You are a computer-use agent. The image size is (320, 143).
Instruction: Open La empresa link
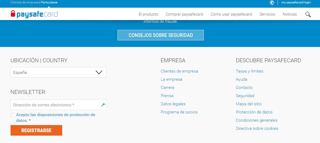(172, 79)
